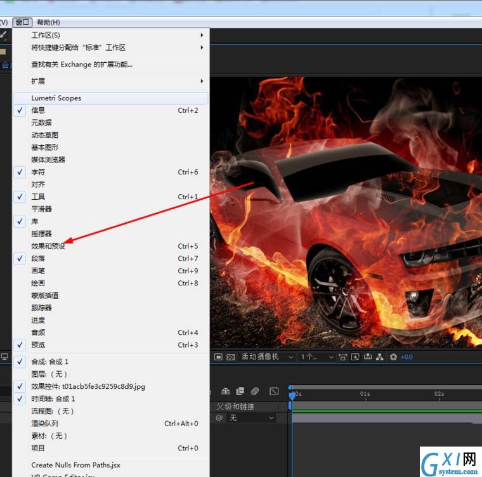Open the 1个 view layout dropdown
This screenshot has height=477, width=482.
tap(317, 356)
